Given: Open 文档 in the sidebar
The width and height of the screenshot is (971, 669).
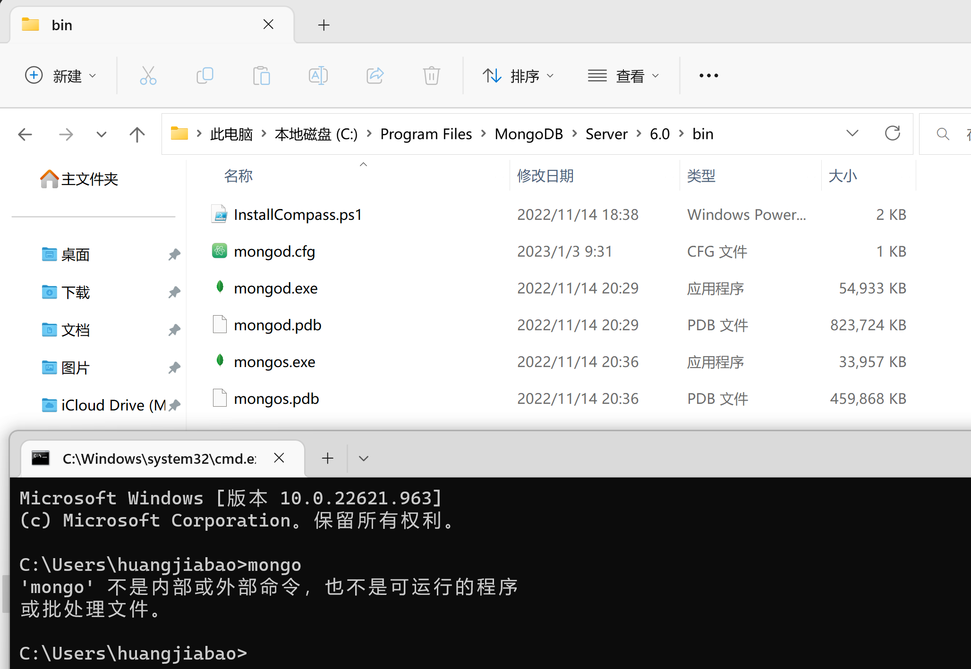Looking at the screenshot, I should tap(66, 330).
